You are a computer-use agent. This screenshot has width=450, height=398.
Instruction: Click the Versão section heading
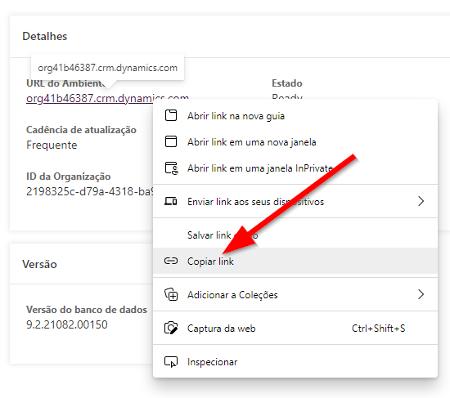tap(39, 264)
